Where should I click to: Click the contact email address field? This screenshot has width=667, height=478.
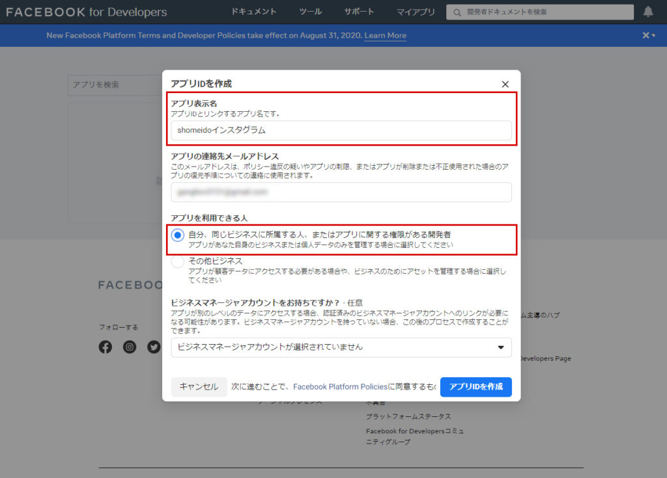(x=341, y=193)
